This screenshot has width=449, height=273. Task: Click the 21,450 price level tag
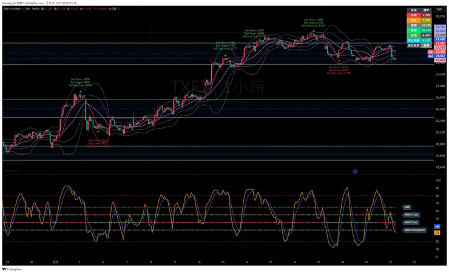coord(440,61)
